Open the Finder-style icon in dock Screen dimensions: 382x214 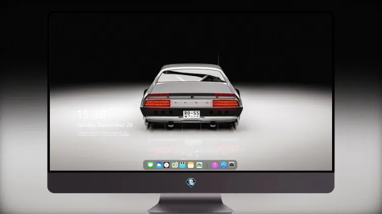tap(174, 165)
